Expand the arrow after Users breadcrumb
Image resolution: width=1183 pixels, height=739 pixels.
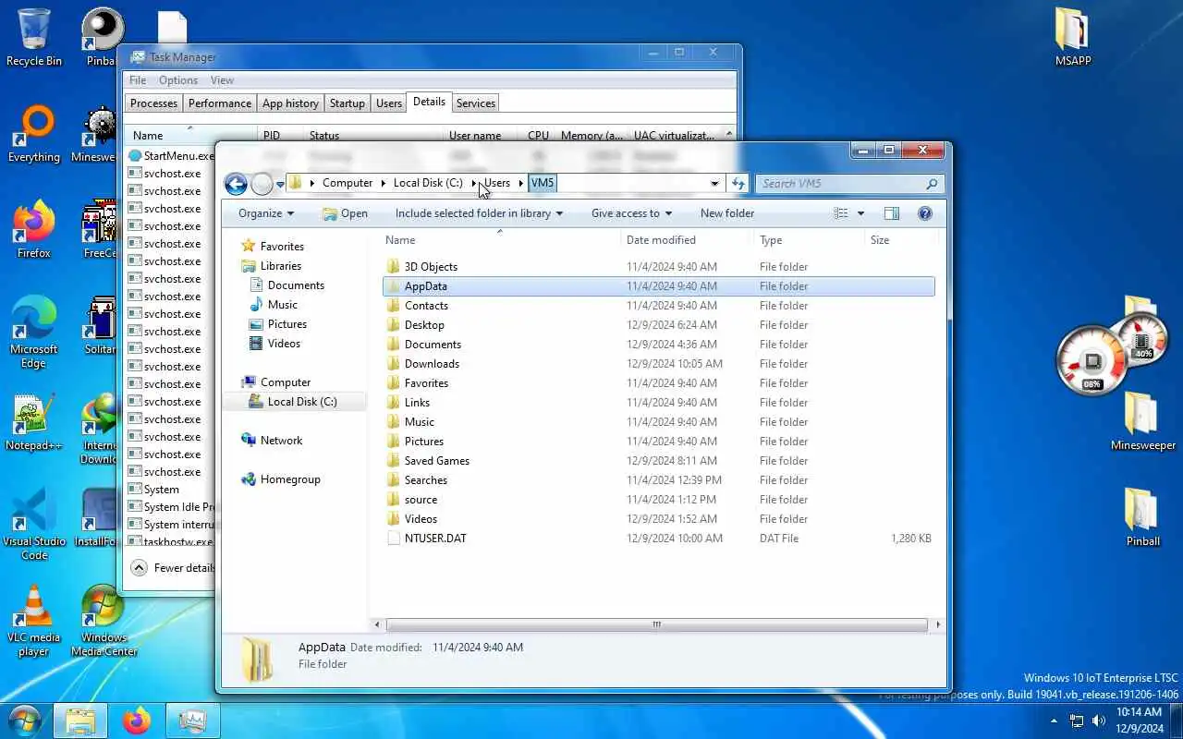(521, 183)
